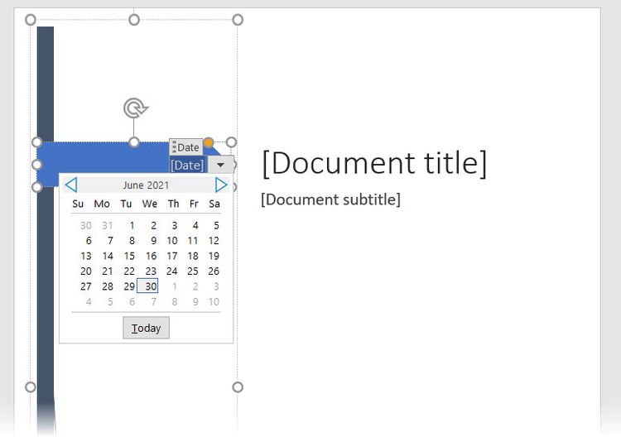Select June 19 in the calendar

point(214,256)
